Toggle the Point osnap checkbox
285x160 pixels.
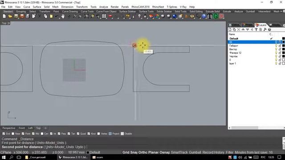(x=23, y=134)
